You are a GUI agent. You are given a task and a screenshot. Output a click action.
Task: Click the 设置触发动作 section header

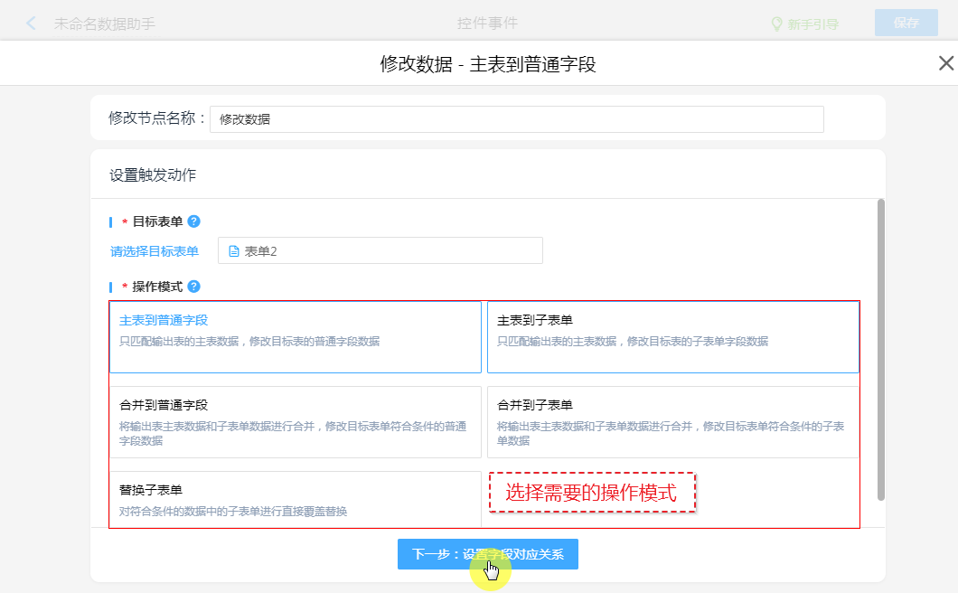tap(153, 175)
